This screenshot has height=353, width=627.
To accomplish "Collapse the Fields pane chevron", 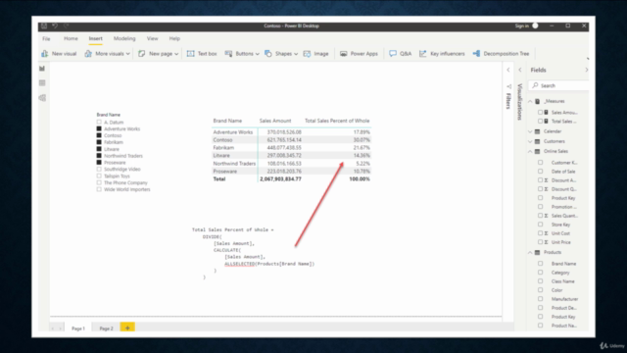I will [587, 70].
